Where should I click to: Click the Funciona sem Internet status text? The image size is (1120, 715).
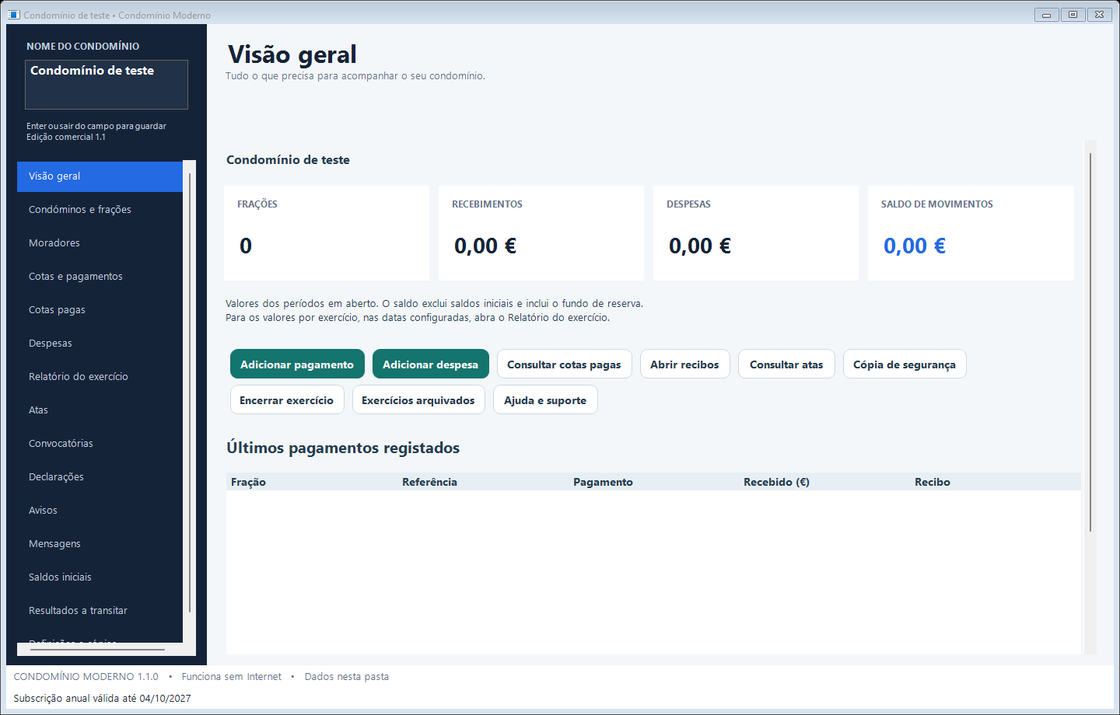[232, 677]
